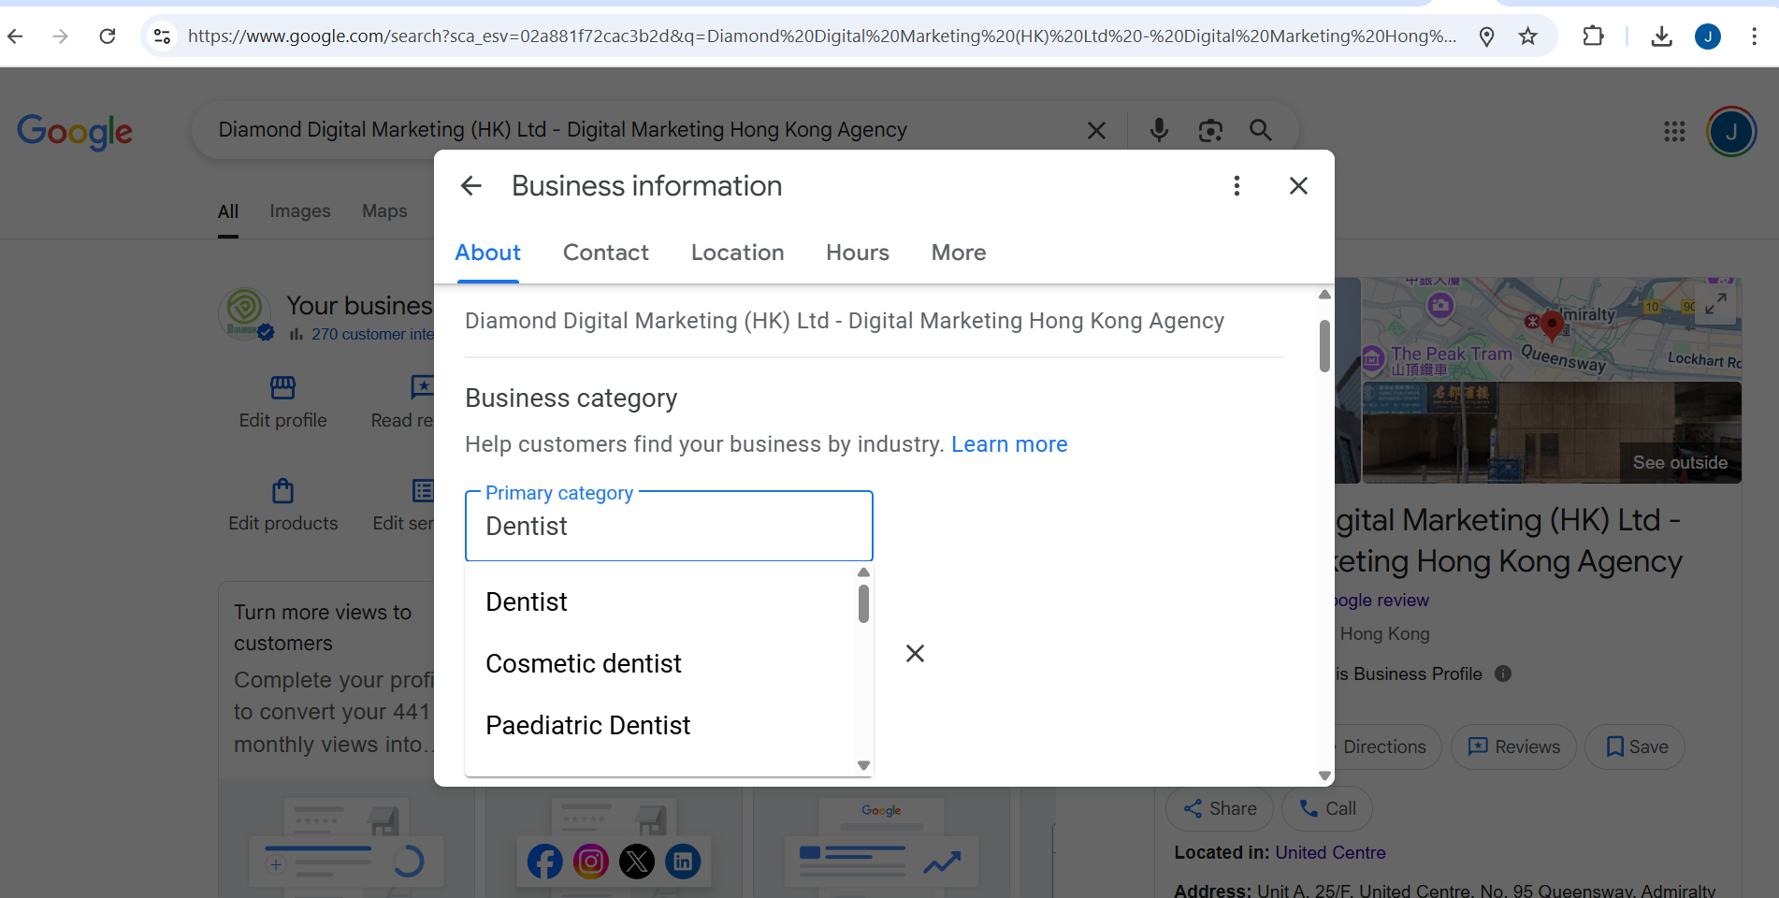Click the location pin icon in address bar
The width and height of the screenshot is (1779, 898).
pos(1486,36)
